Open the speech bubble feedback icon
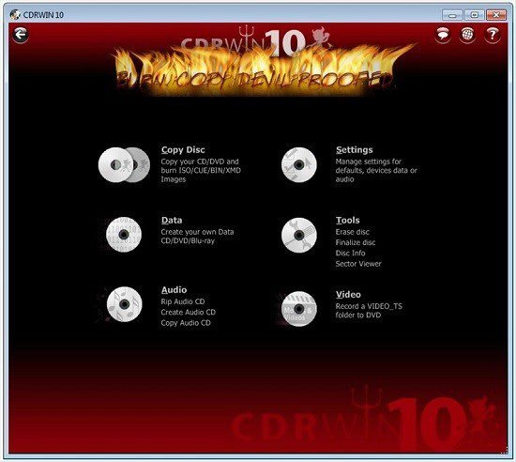This screenshot has width=516, height=462. (x=443, y=35)
